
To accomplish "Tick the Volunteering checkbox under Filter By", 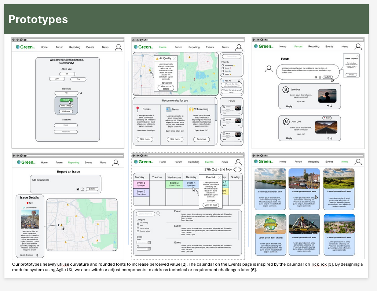I will [x=223, y=65].
